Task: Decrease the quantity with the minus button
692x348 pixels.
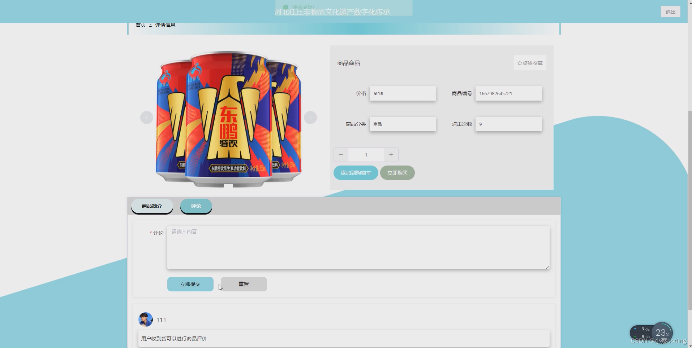Action: (x=341, y=155)
